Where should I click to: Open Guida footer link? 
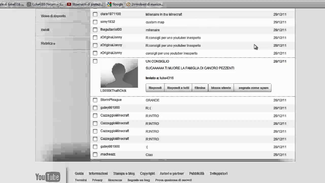click(x=79, y=174)
